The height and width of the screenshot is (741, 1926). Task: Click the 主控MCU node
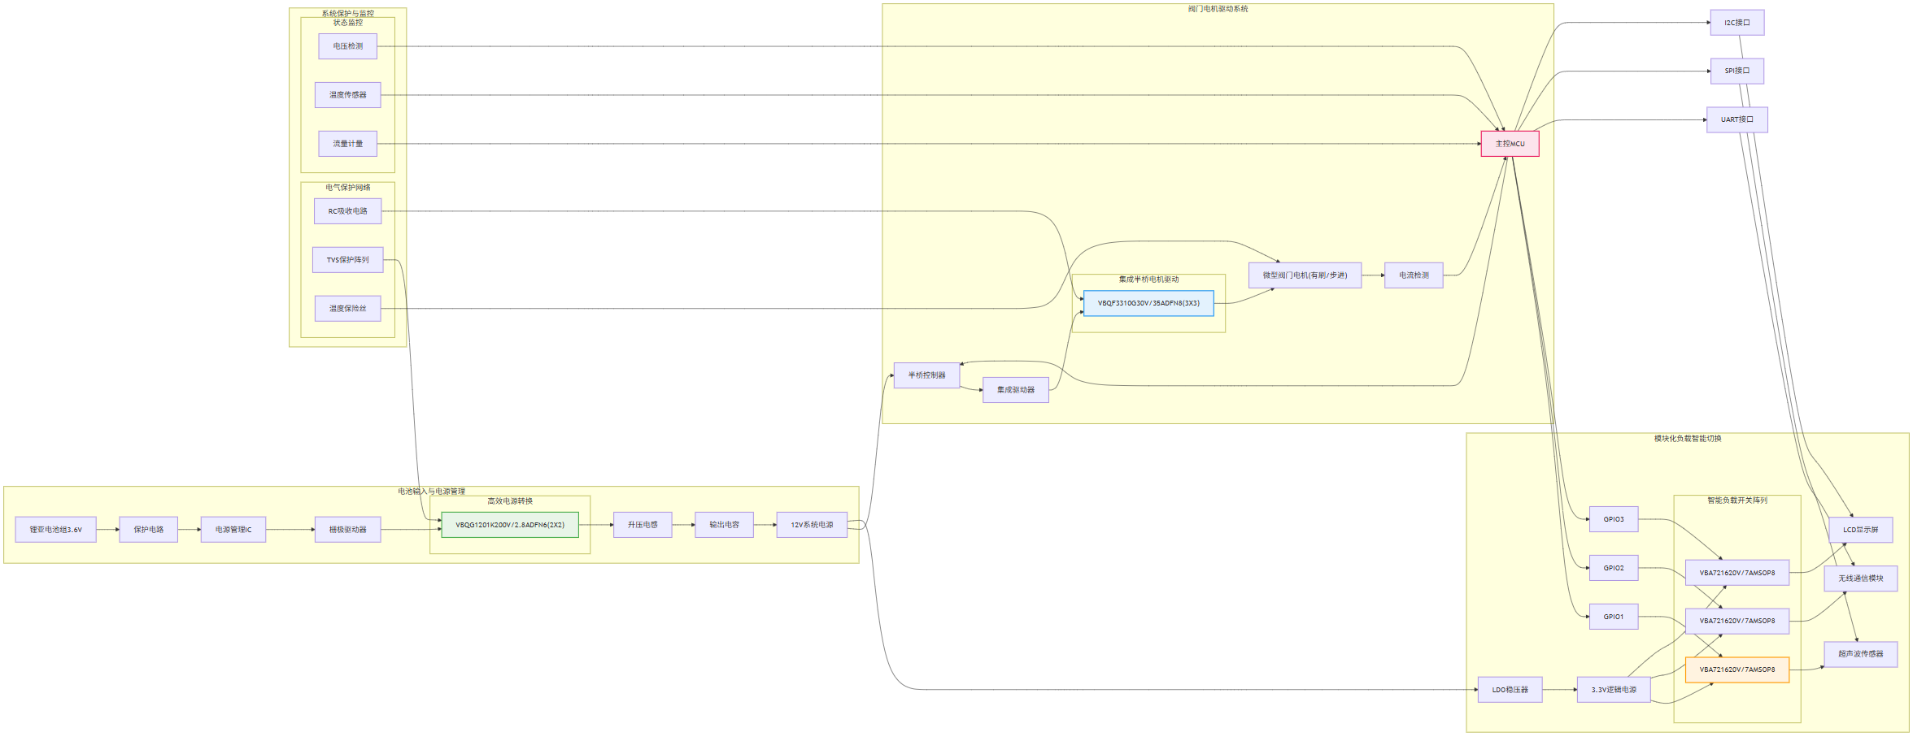pos(1510,144)
